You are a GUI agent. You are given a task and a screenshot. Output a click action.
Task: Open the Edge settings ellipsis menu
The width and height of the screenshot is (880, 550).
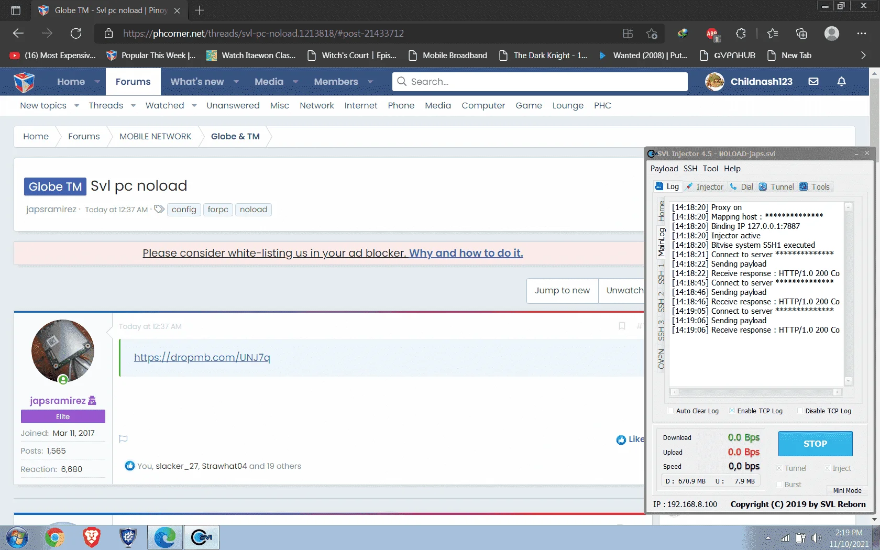click(x=862, y=34)
